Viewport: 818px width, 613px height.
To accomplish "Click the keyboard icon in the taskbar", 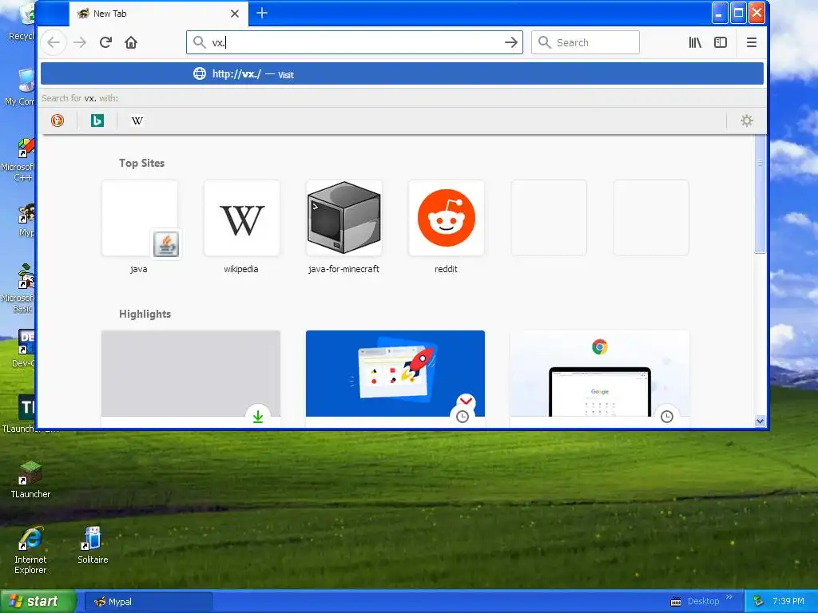I will point(676,602).
